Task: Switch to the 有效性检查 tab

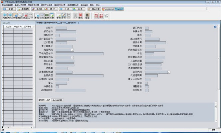Action: 57,100
